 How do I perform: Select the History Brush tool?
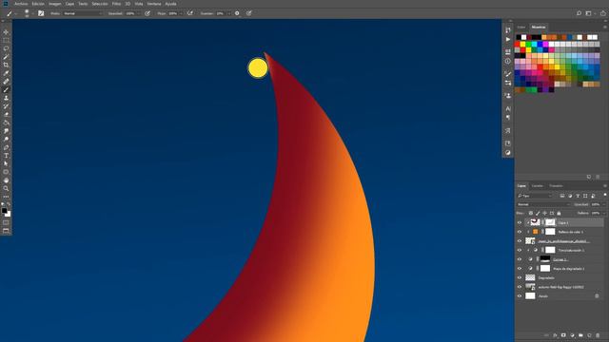pos(6,106)
